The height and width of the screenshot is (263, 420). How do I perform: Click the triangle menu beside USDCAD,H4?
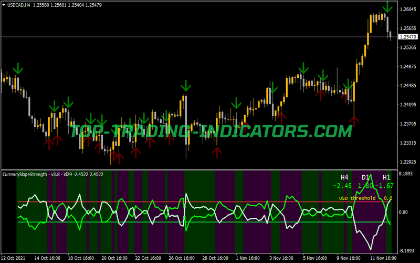4,5
